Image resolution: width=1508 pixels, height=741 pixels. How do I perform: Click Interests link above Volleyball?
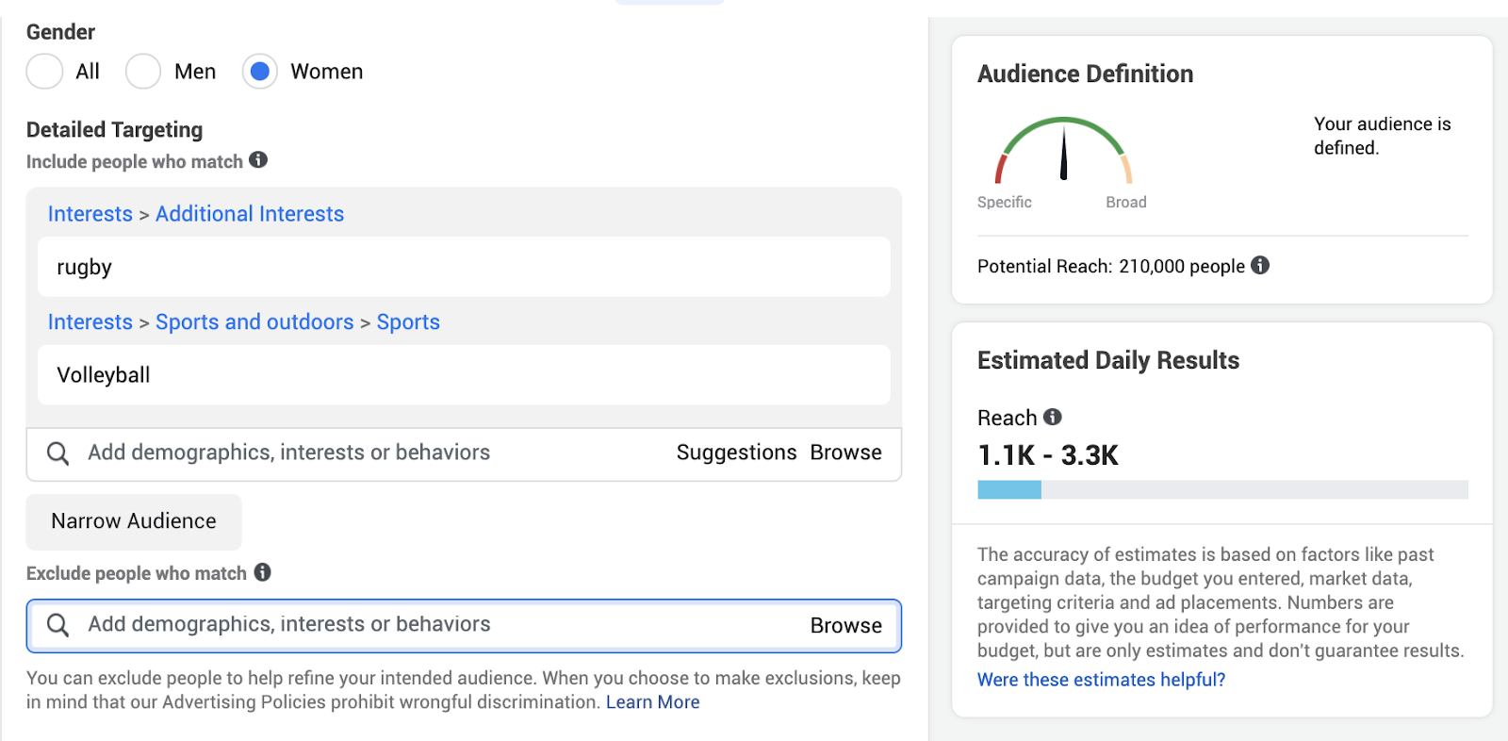point(90,321)
